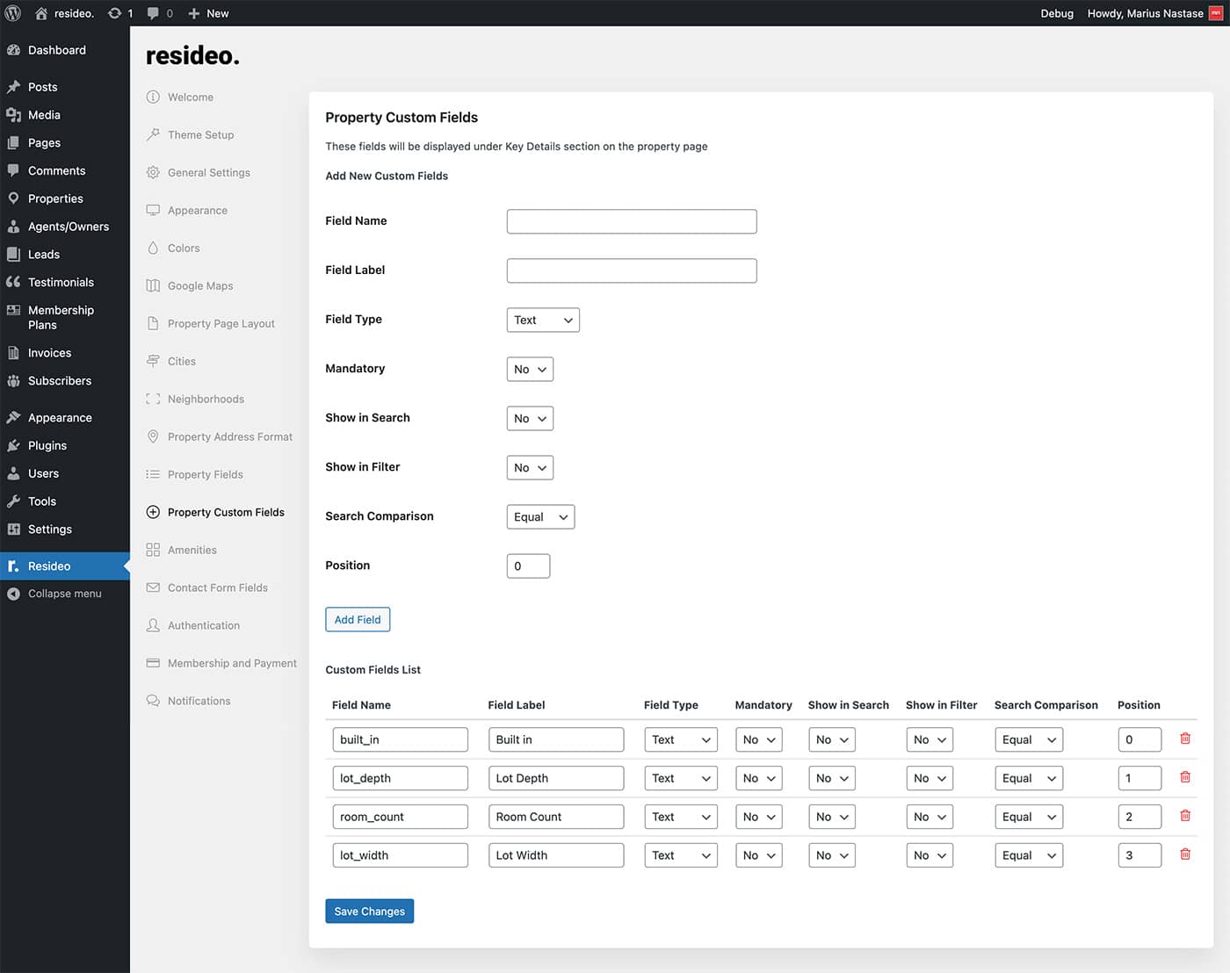Image resolution: width=1230 pixels, height=973 pixels.
Task: Click the Colors droplet icon
Action: 153,249
